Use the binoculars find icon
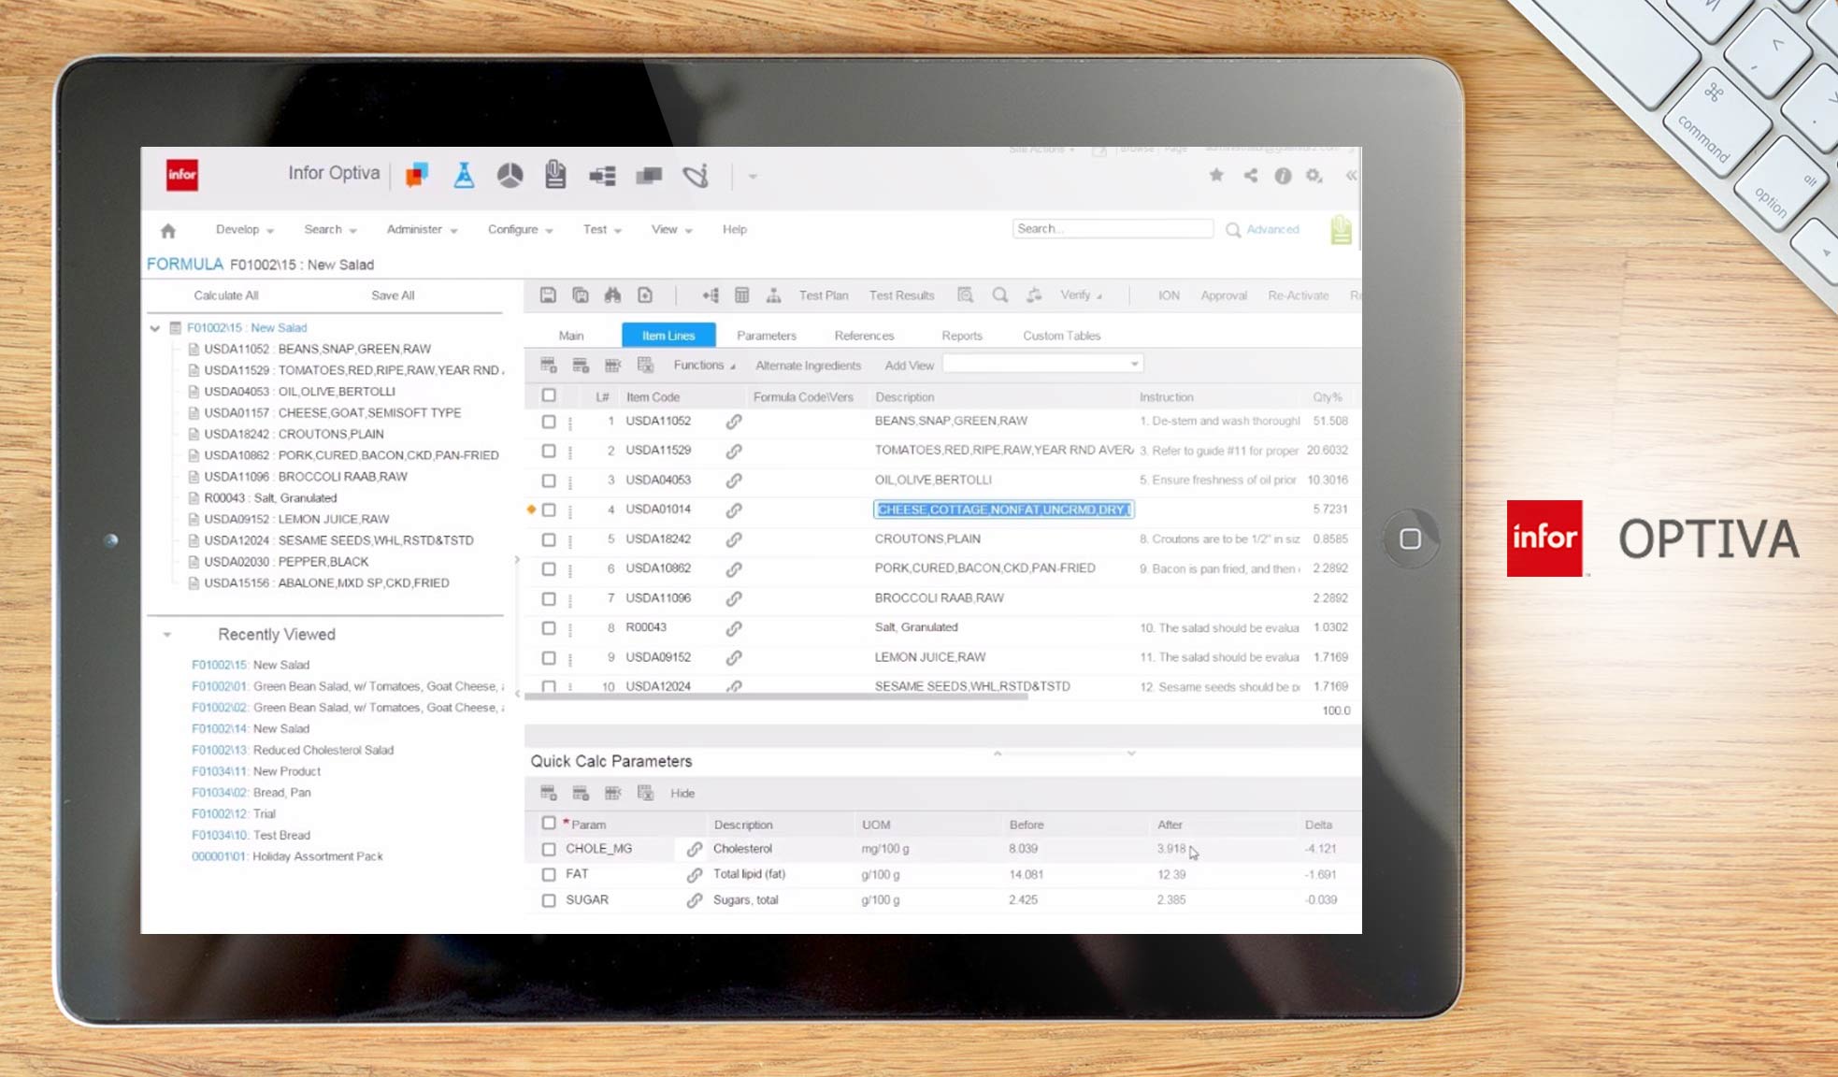Screen dimensions: 1838x1077 point(612,294)
